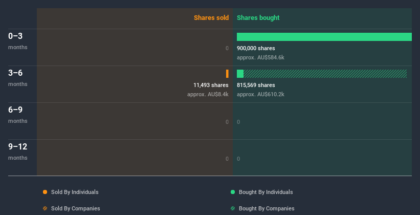Click the hatched companies segment of 3–6 months bar

pos(325,74)
